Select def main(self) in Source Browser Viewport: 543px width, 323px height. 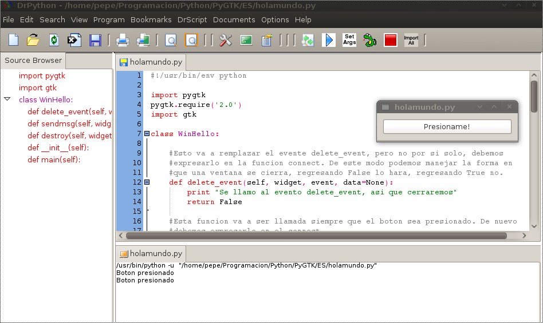54,159
